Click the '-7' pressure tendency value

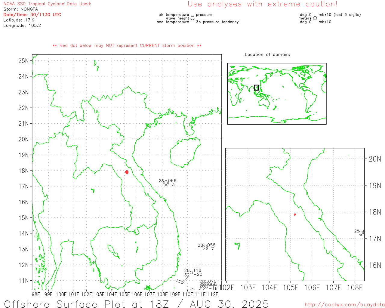coord(211,249)
